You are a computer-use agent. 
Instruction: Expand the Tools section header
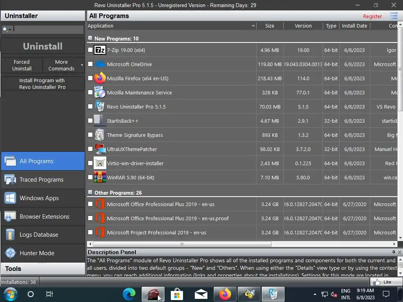tap(43, 269)
